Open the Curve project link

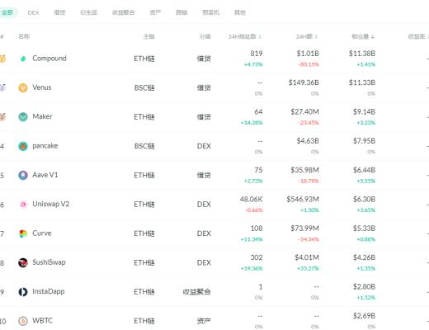42,233
